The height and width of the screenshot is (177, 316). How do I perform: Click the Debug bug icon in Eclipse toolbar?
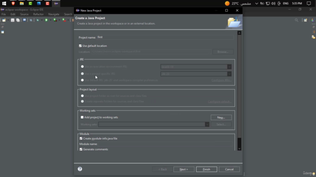click(38, 20)
